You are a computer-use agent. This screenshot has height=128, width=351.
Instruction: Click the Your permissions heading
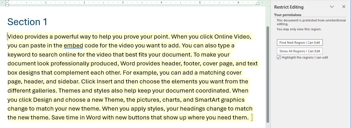[x=287, y=15]
